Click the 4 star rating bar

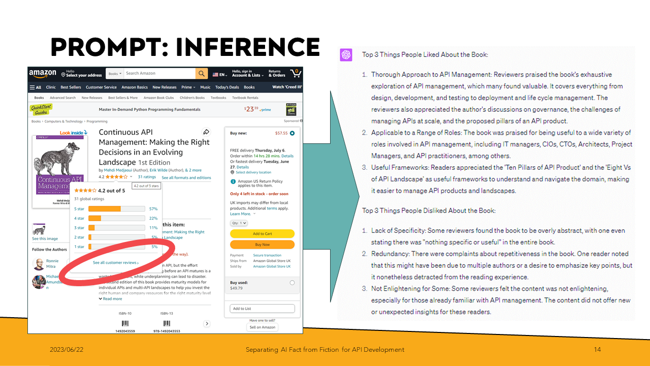(x=117, y=218)
